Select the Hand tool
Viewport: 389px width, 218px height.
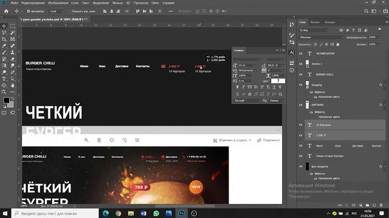pyautogui.click(x=12, y=85)
